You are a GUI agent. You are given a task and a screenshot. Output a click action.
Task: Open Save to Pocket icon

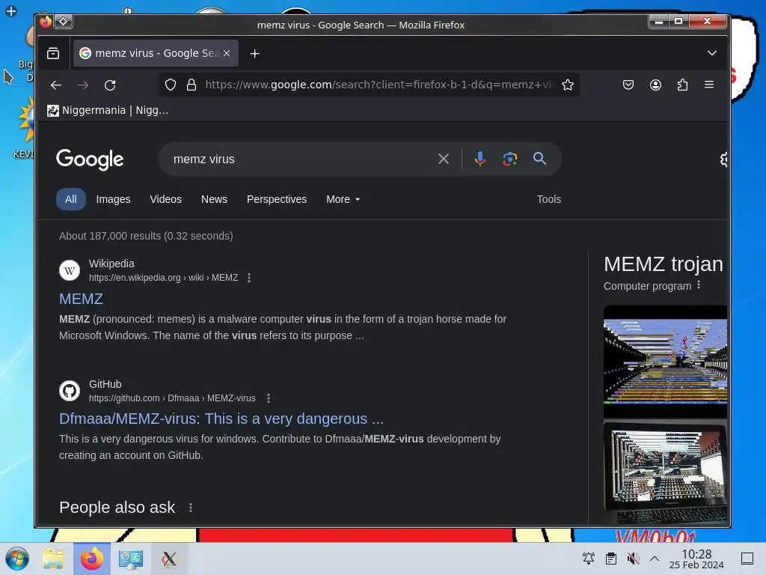coord(628,85)
